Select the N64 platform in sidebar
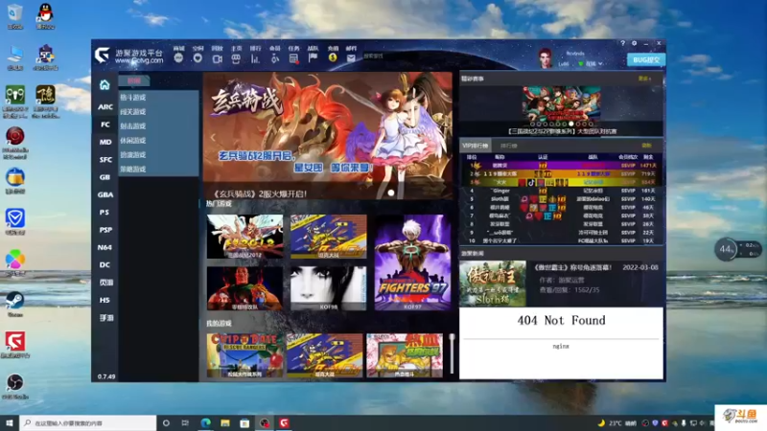 105,248
